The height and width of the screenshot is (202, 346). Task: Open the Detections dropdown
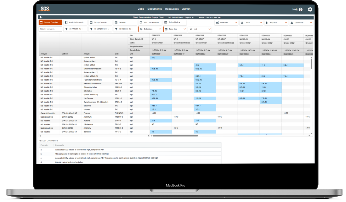[150, 29]
